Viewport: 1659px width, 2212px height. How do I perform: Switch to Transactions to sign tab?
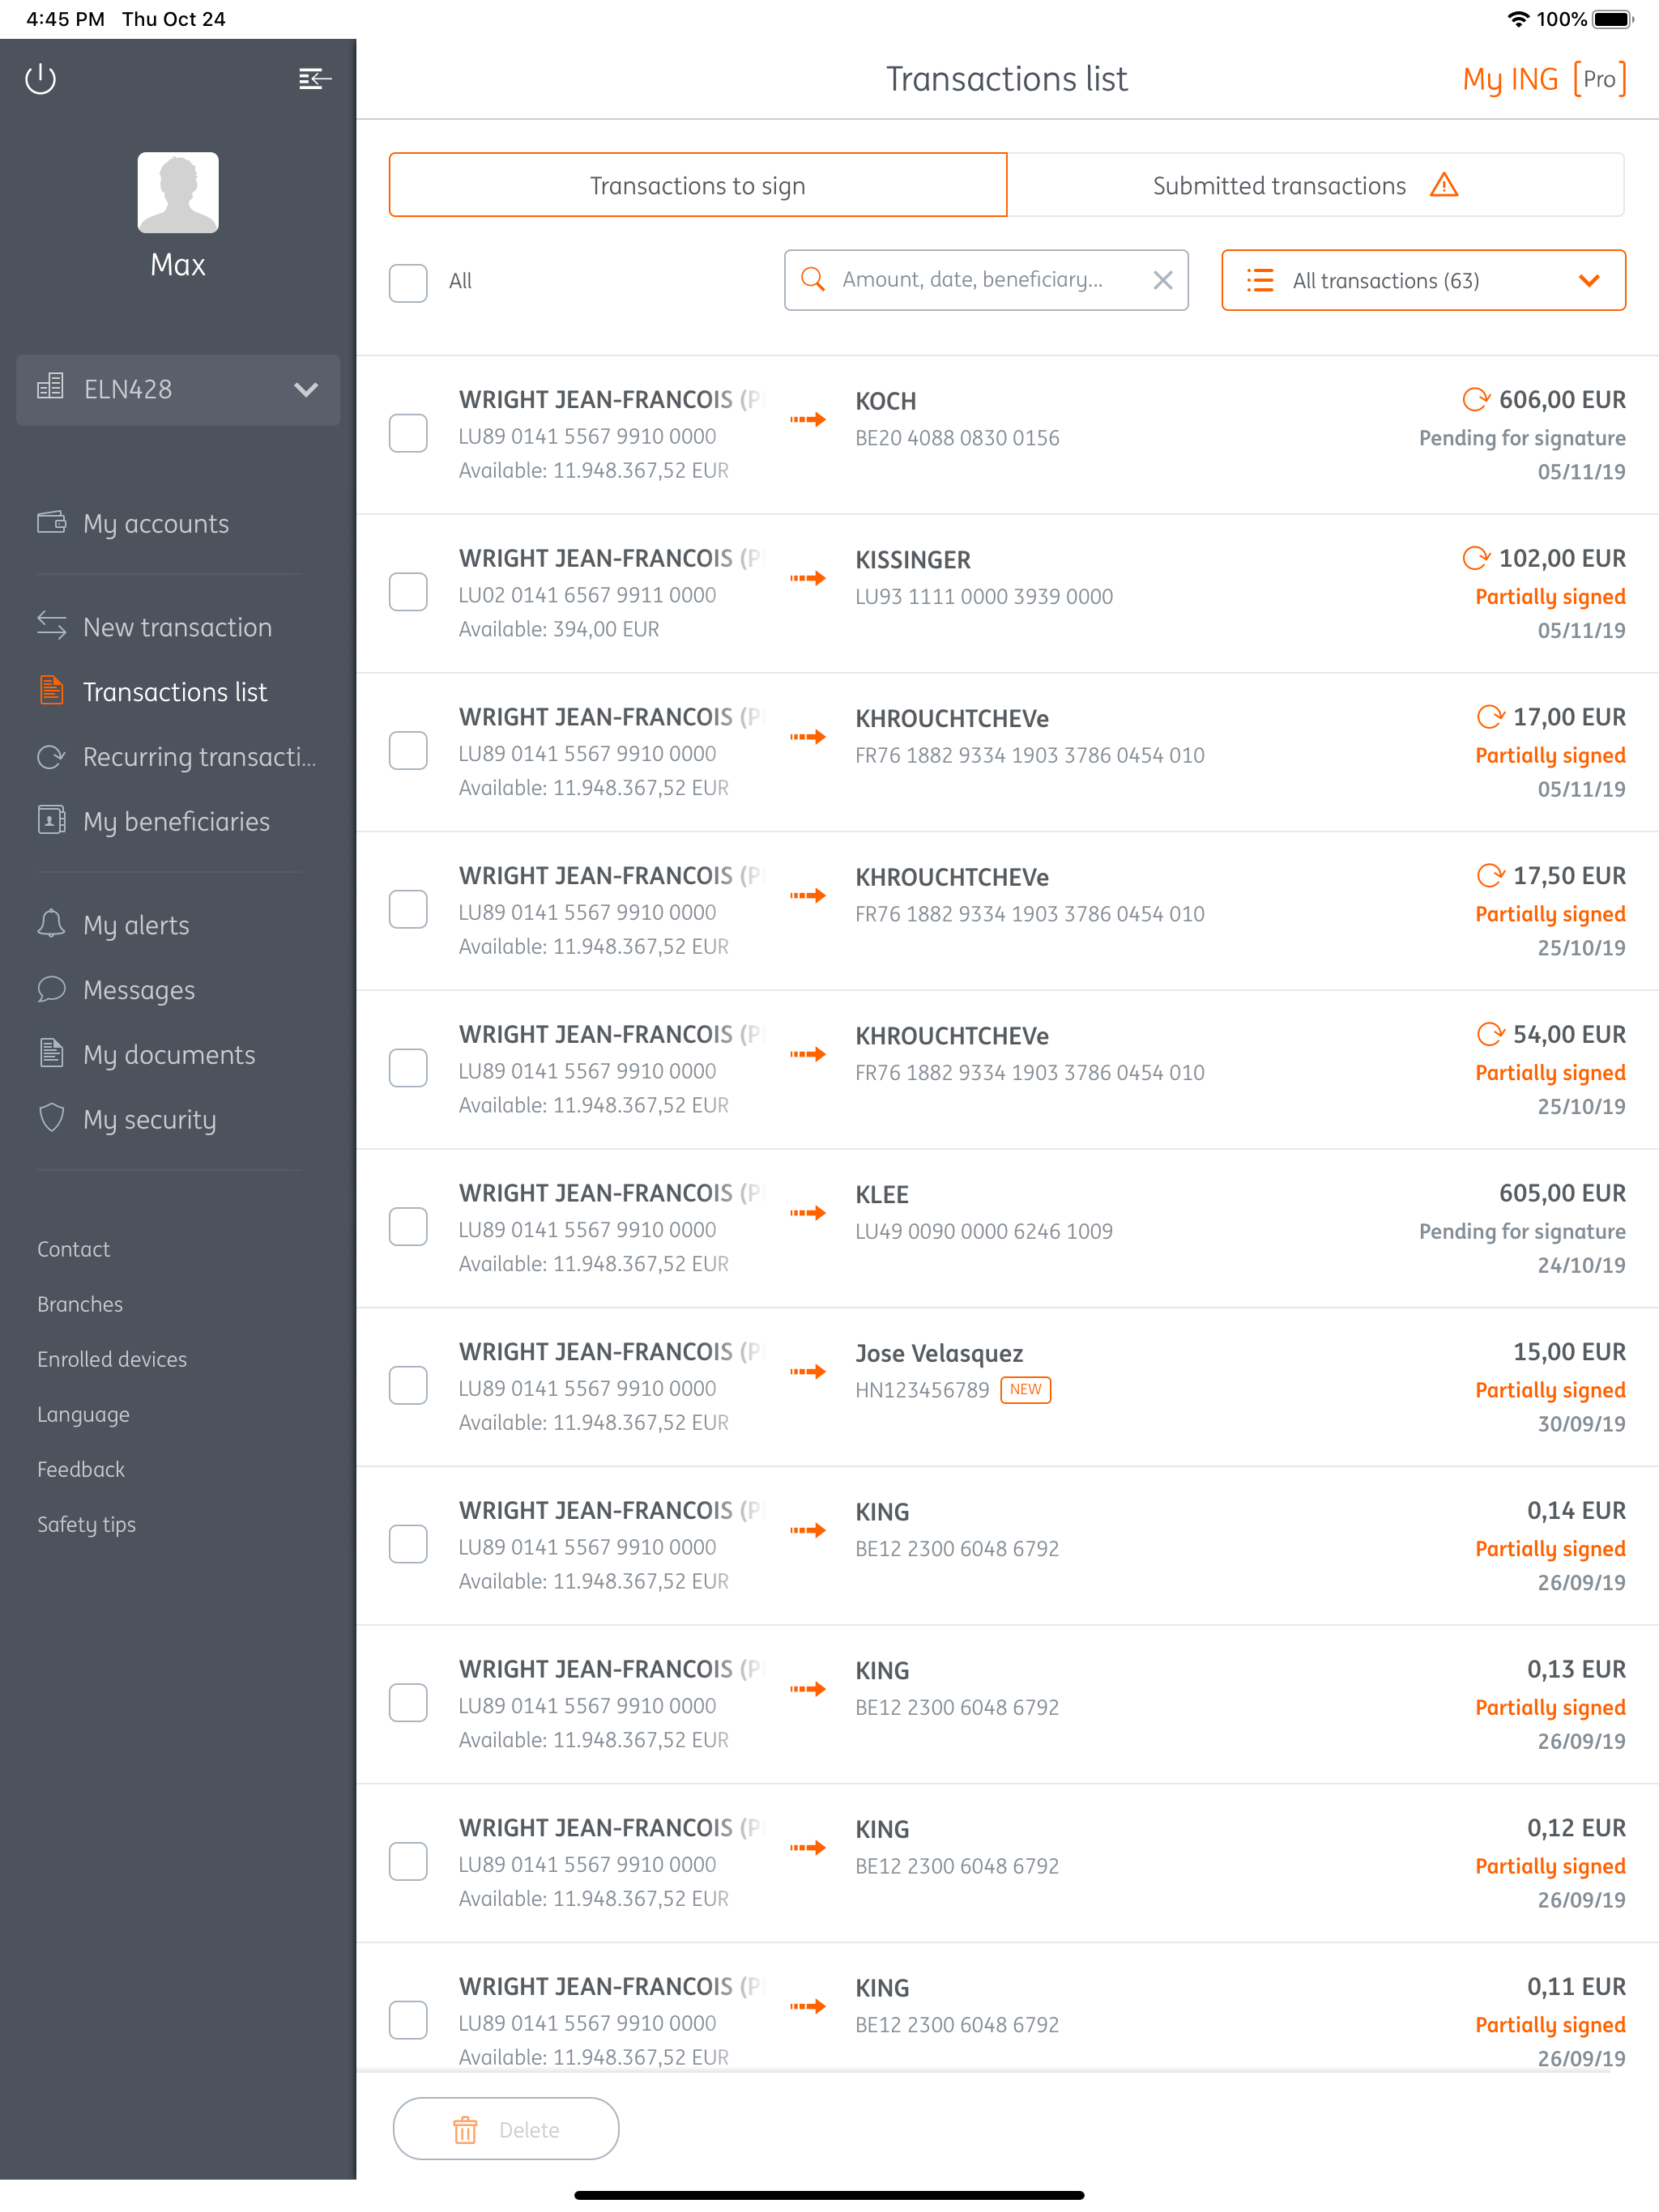coord(697,185)
